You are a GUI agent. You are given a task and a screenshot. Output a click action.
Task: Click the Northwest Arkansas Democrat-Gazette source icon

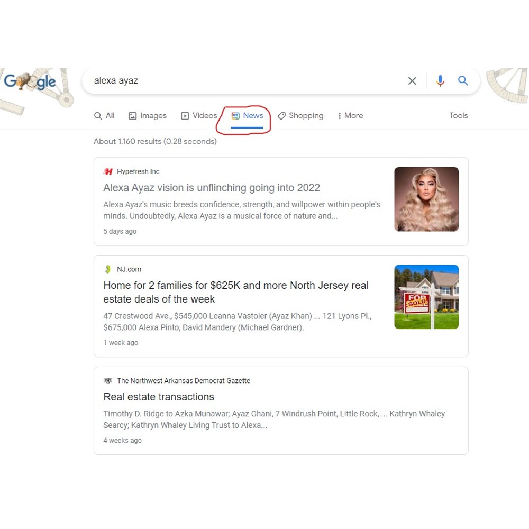click(108, 380)
